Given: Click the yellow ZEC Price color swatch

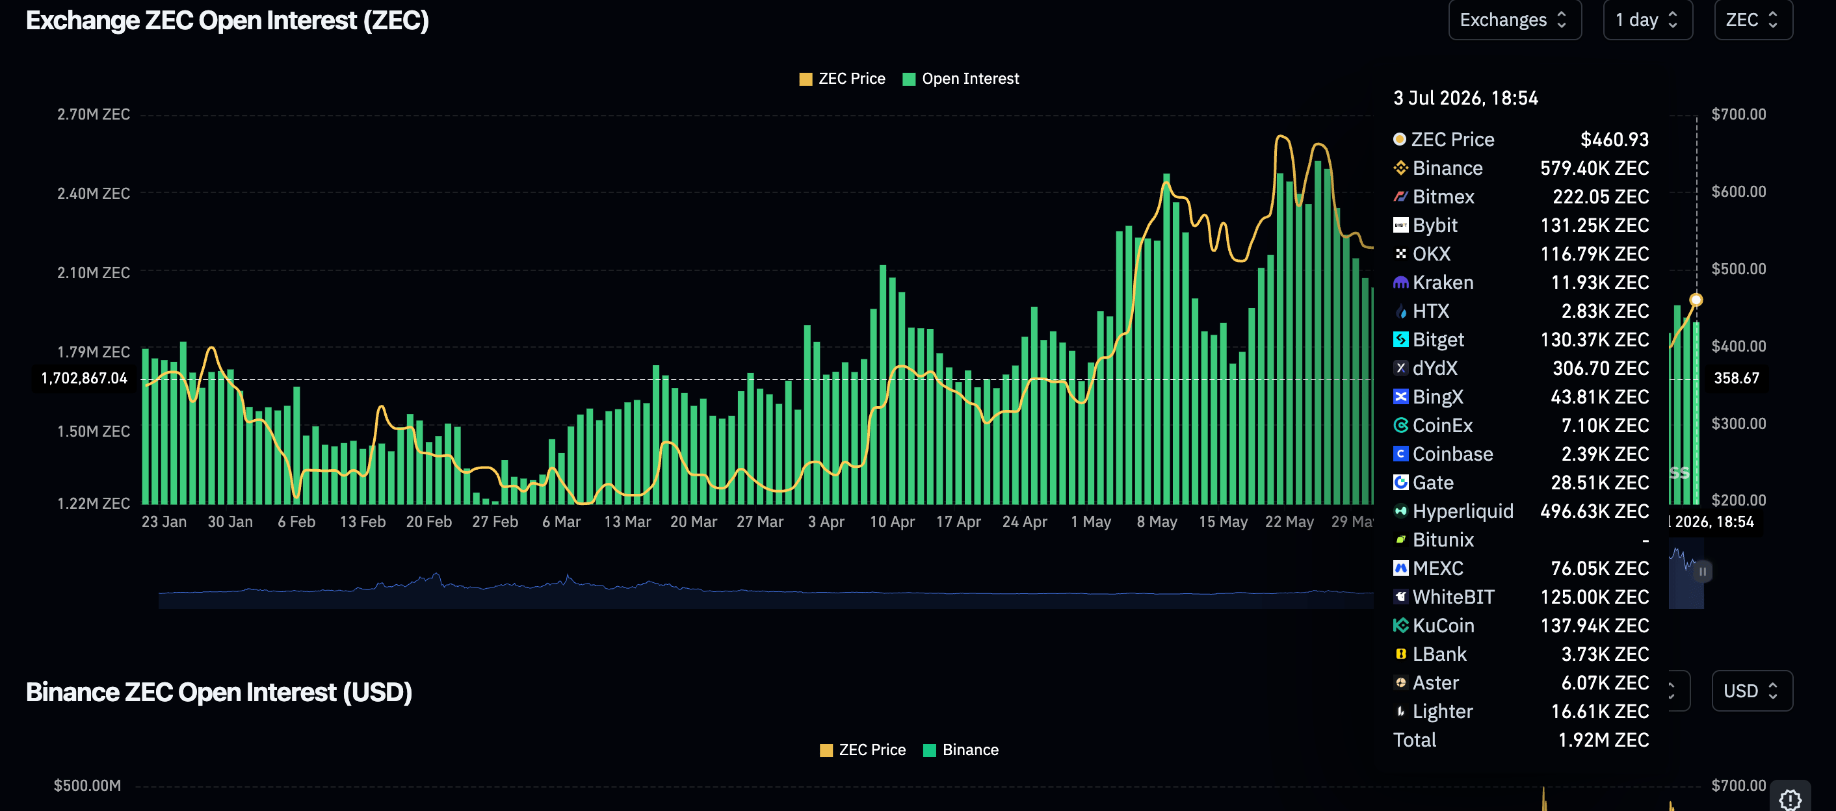Looking at the screenshot, I should tap(806, 79).
